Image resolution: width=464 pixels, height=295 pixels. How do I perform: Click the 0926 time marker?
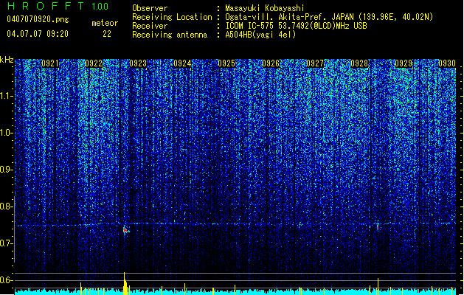click(x=271, y=63)
